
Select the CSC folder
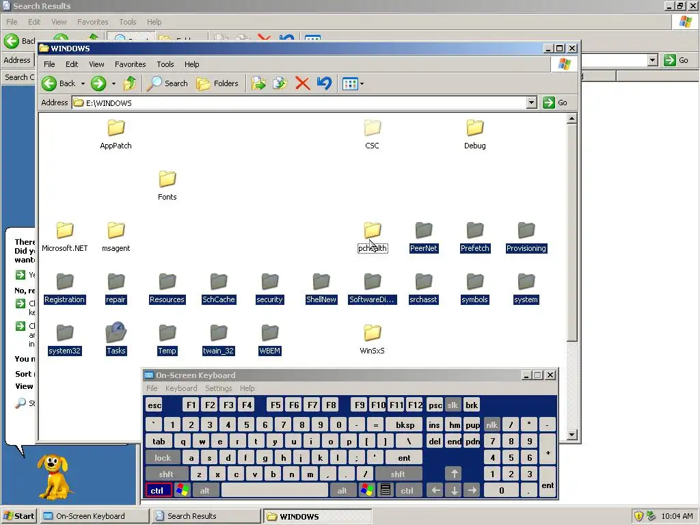click(x=373, y=135)
